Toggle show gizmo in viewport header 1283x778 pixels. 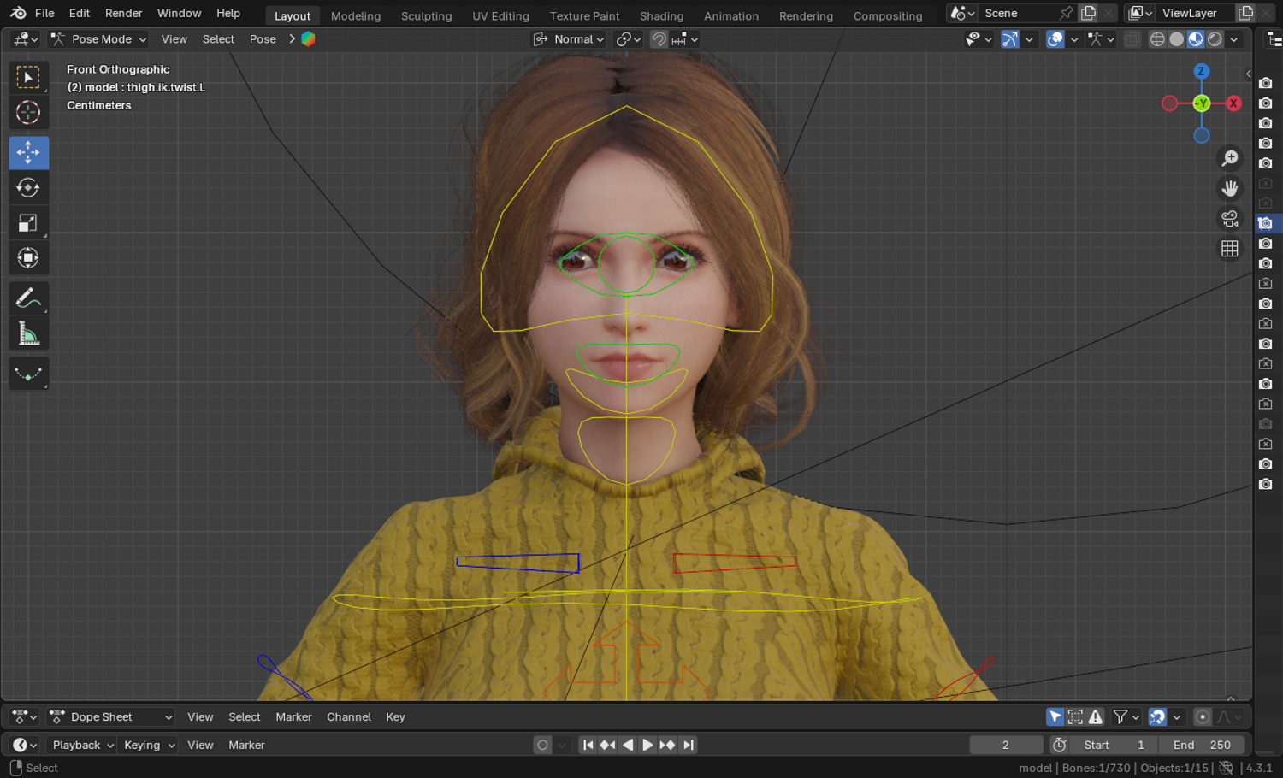pos(1010,39)
